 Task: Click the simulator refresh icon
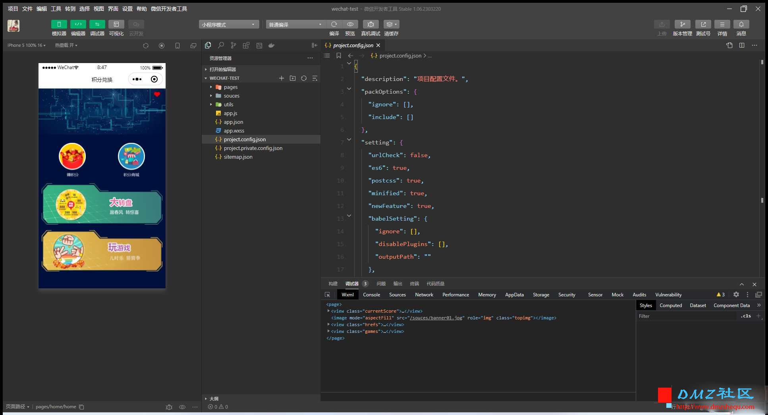[146, 46]
